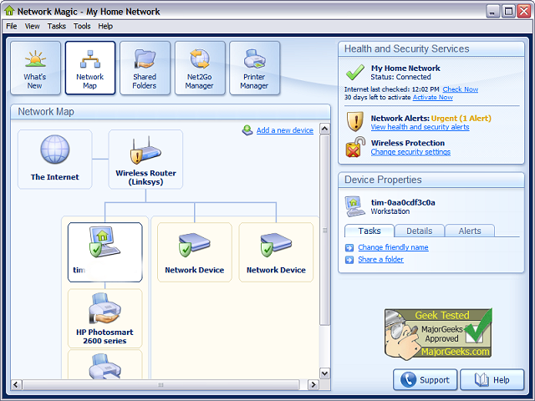Click the workstation icon in Device Properties
The height and width of the screenshot is (401, 535).
pyautogui.click(x=354, y=206)
